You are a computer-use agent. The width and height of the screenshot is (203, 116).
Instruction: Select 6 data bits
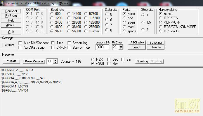tap(107, 20)
